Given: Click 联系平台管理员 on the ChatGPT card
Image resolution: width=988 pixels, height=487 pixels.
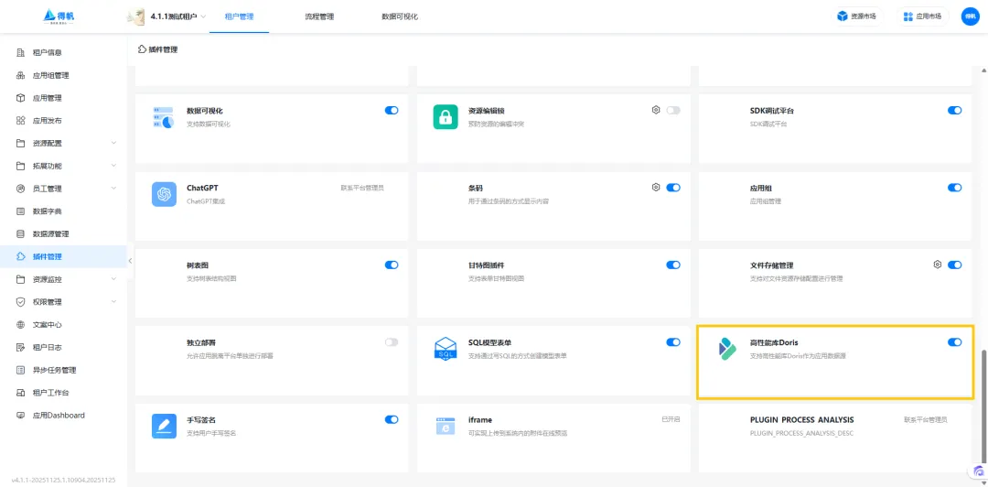Looking at the screenshot, I should (x=362, y=188).
